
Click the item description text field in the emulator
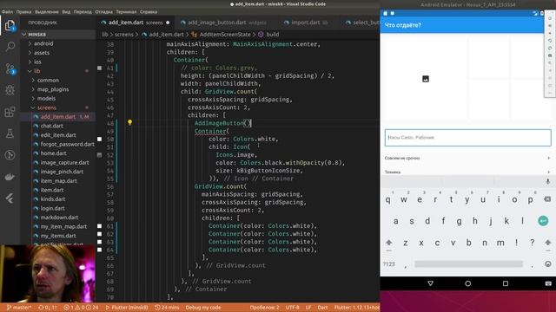467,138
